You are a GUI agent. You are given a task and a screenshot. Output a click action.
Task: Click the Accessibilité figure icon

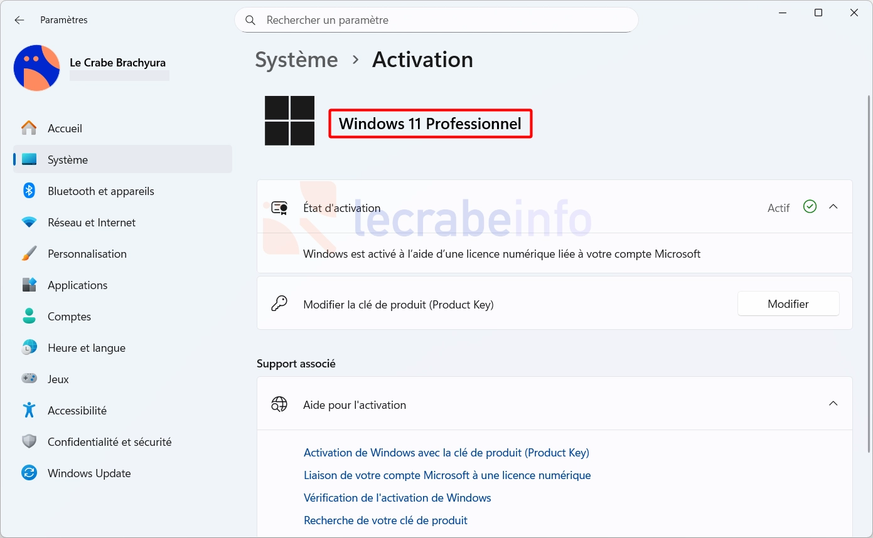[29, 411]
